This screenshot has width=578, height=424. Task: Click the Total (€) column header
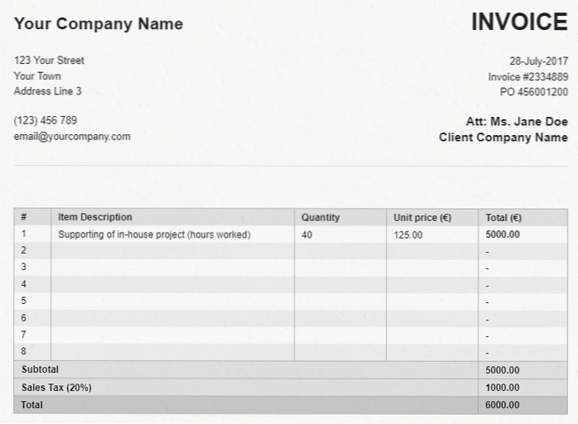(x=503, y=218)
